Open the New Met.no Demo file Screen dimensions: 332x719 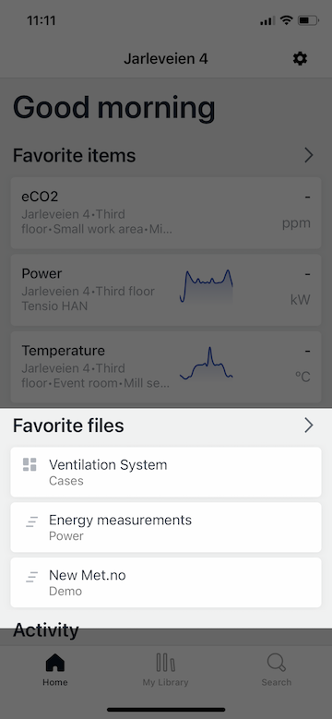coord(166,582)
